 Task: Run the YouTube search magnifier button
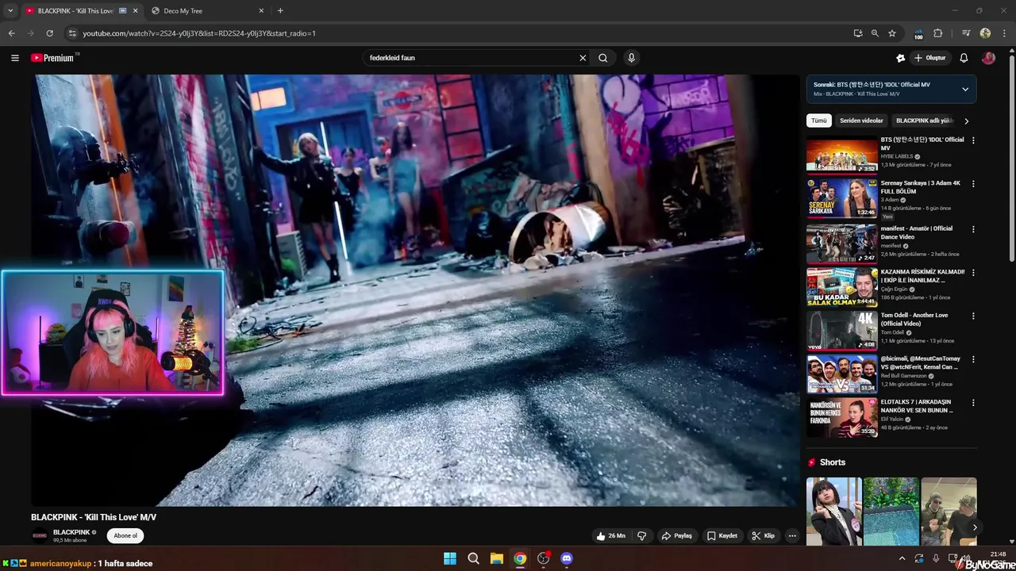click(x=603, y=58)
